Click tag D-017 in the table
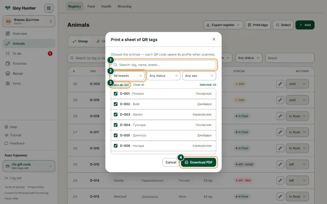This screenshot has width=327, height=204. [94, 132]
